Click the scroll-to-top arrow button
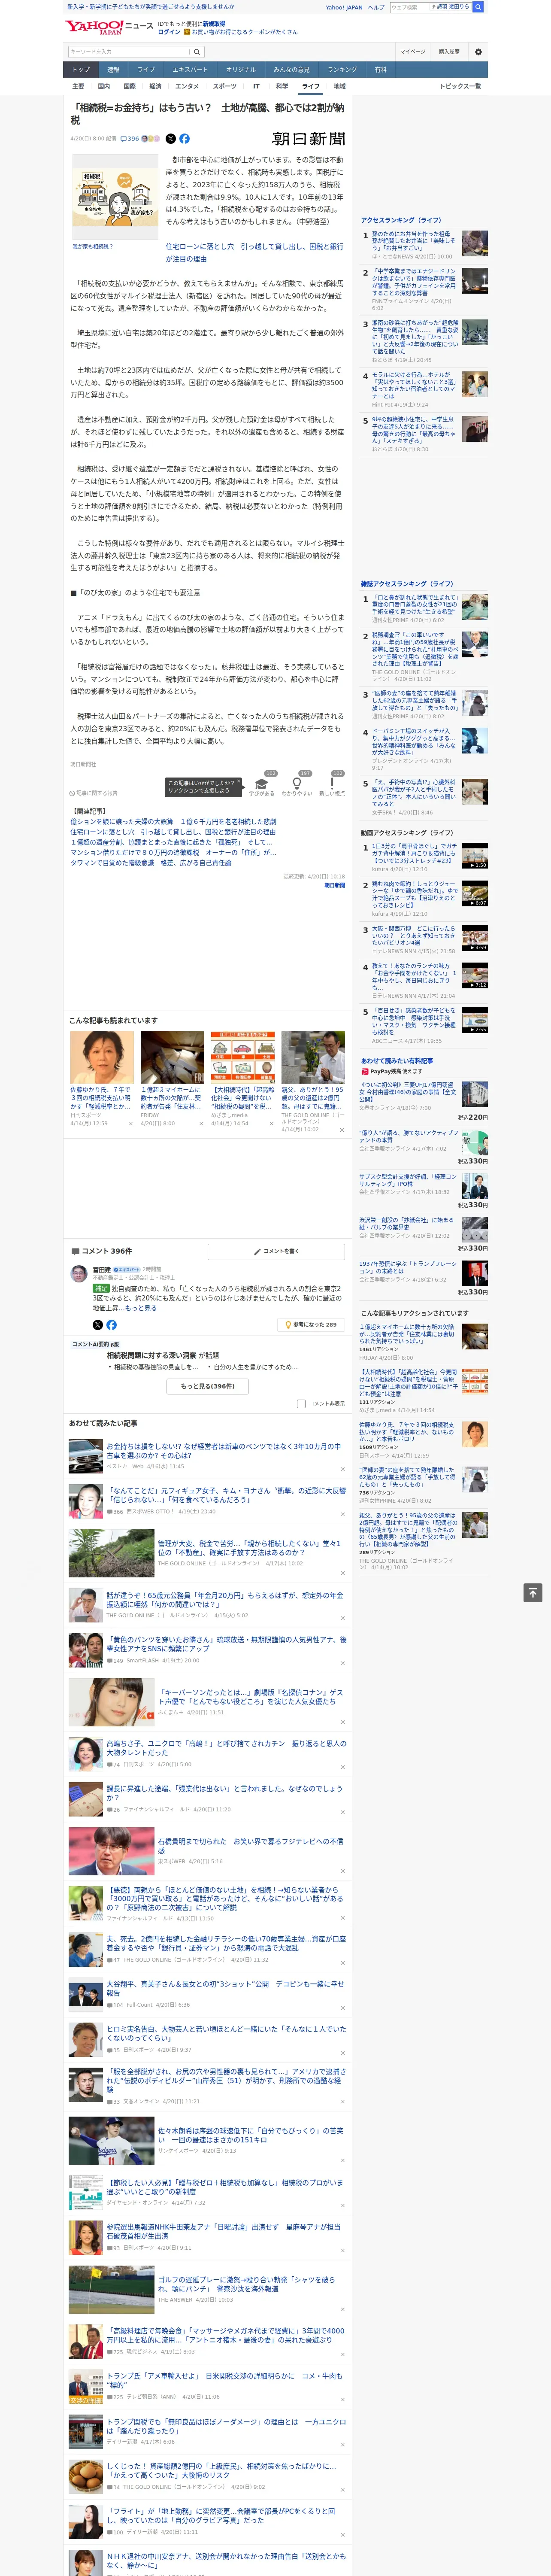 coord(533,1593)
